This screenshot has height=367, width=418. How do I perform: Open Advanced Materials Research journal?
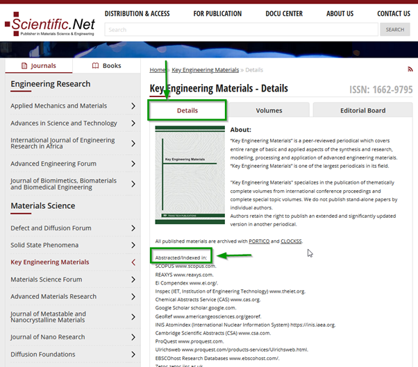53,296
